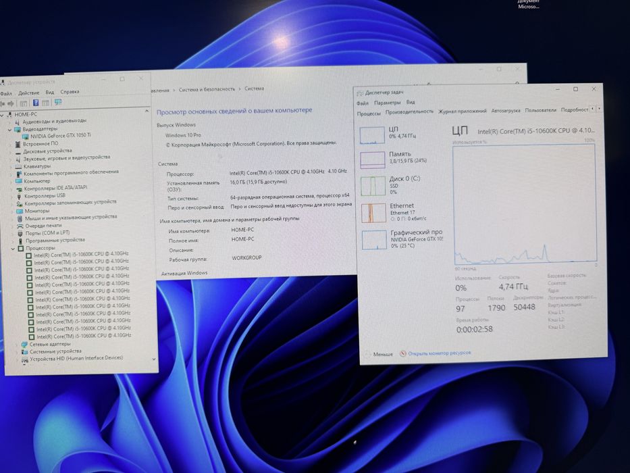Click the Мониторы category icon
This screenshot has width=630, height=473.
(20, 211)
